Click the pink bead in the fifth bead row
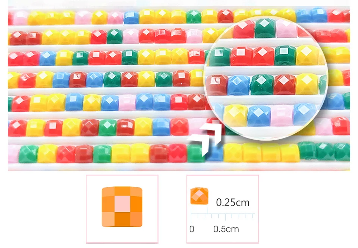The image size is (358, 248). coord(127,102)
